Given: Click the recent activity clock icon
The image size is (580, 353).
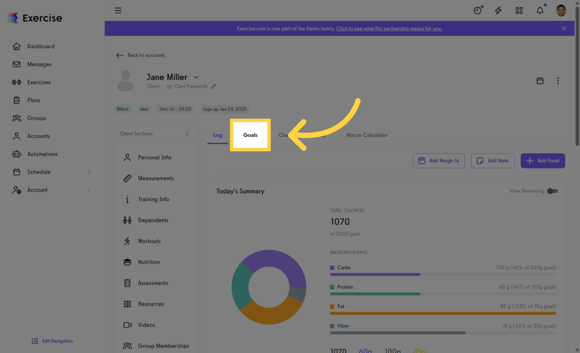Looking at the screenshot, I should [477, 10].
